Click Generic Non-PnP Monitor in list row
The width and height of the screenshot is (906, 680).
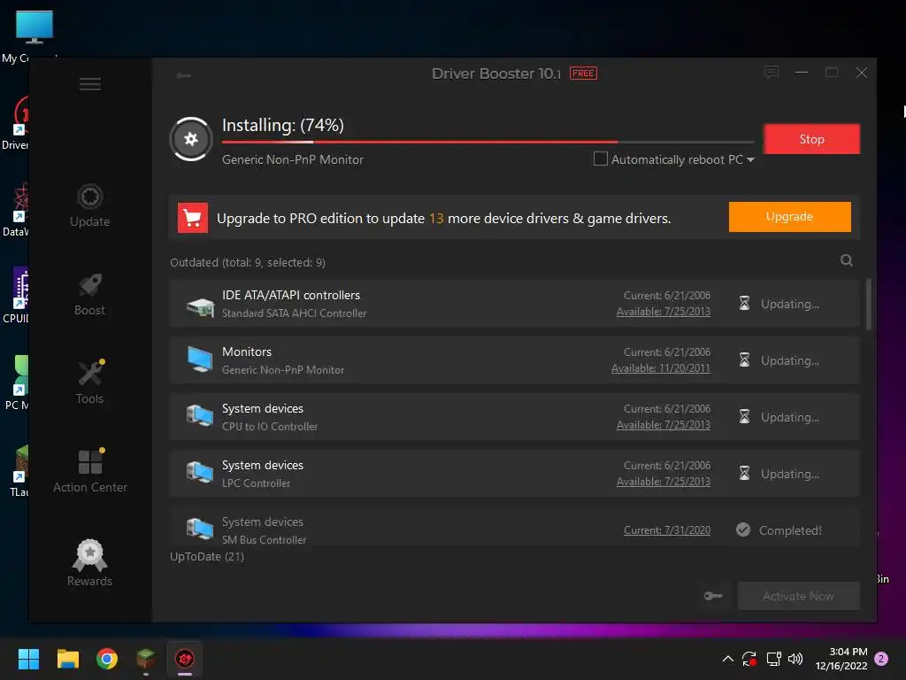click(283, 370)
